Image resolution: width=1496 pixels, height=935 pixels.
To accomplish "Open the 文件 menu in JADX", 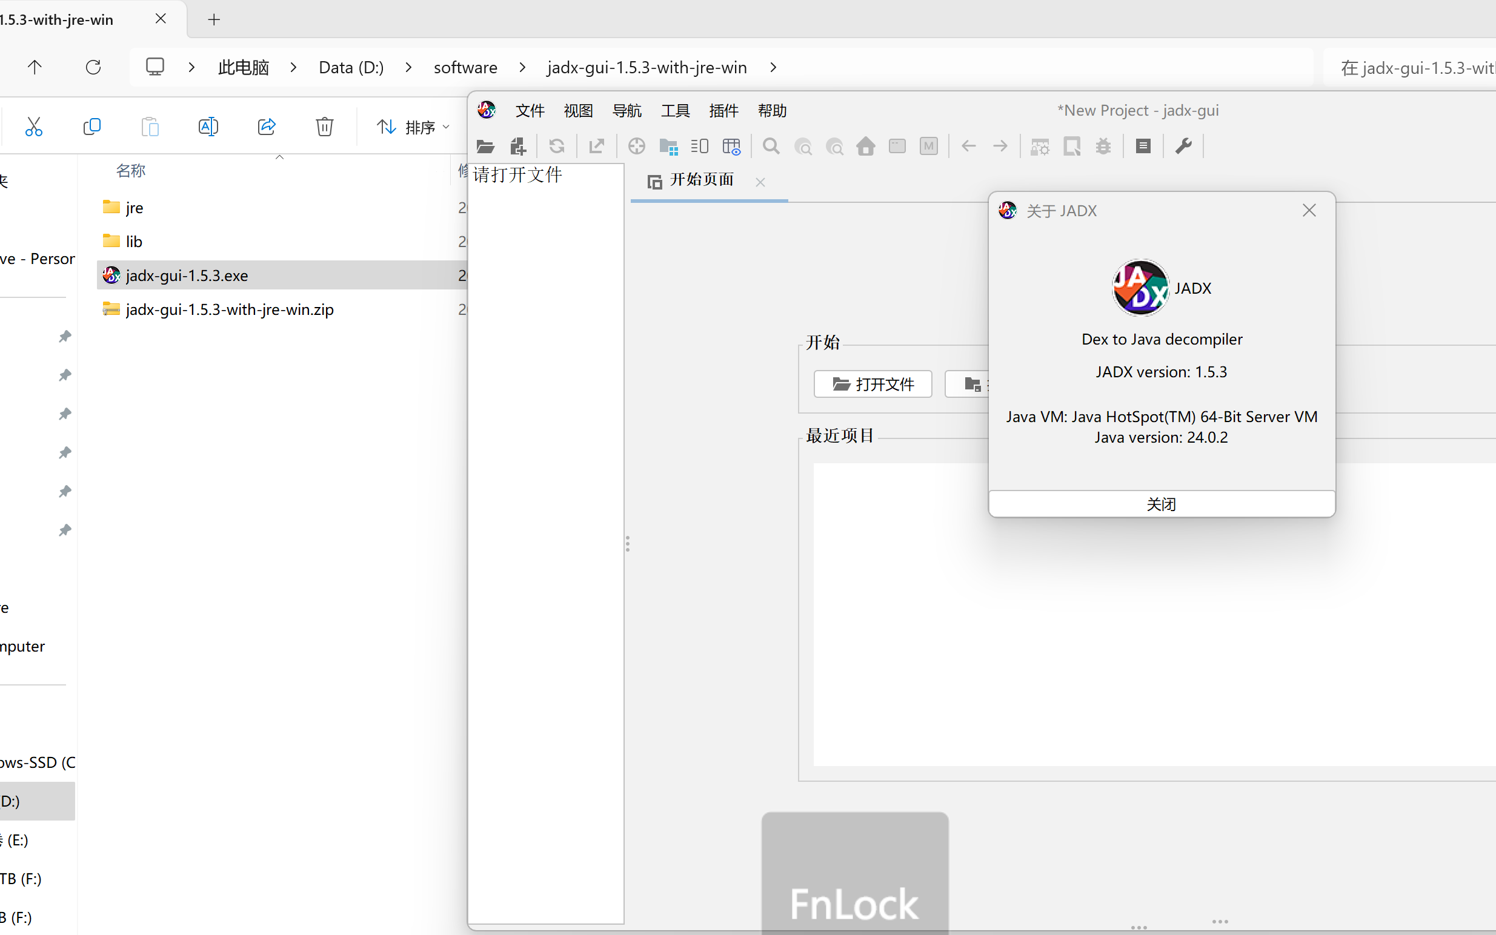I will pos(530,111).
